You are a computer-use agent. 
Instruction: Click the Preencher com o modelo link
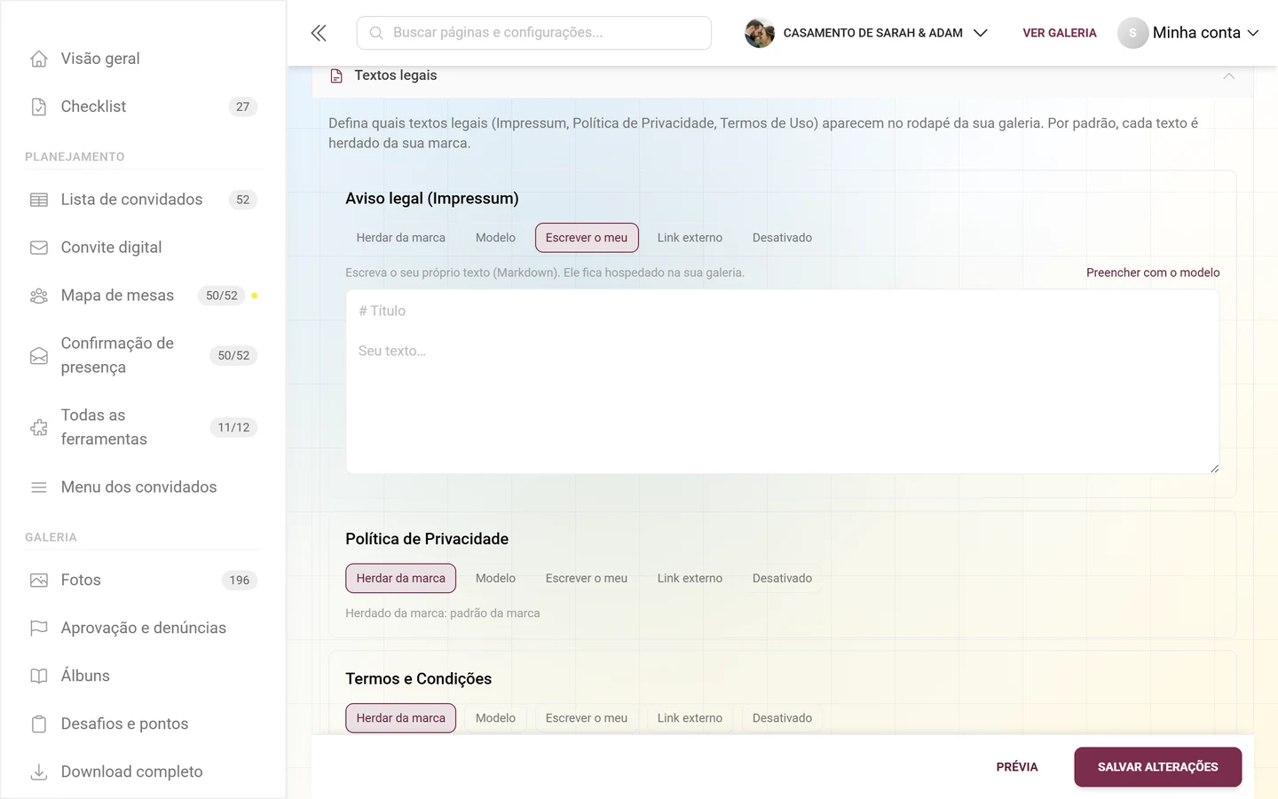pyautogui.click(x=1153, y=273)
